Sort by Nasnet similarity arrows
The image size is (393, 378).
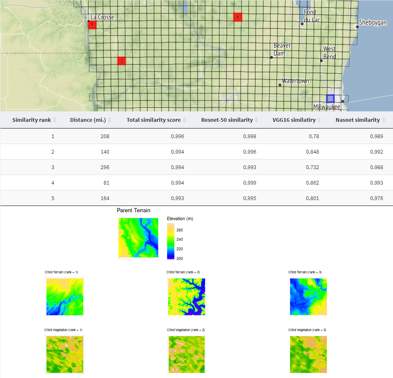384,120
